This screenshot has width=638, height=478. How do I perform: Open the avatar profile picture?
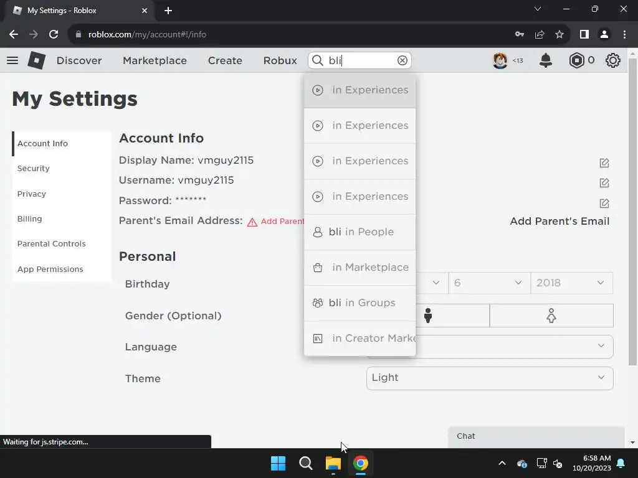tap(500, 60)
